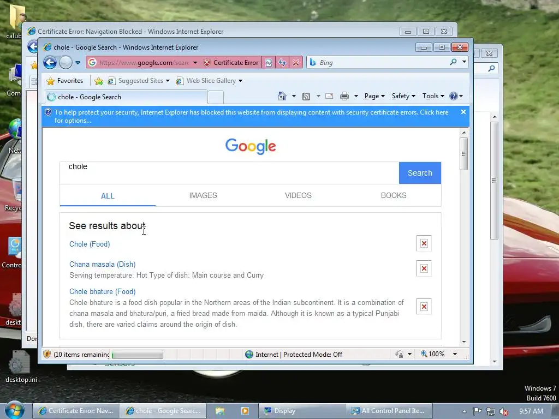
Task: Click the RSS Feeds icon
Action: pyautogui.click(x=306, y=96)
